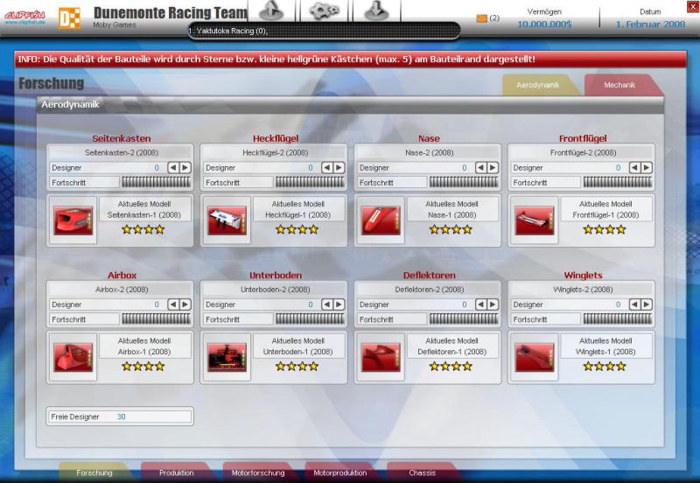
Task: Select the Airbox-1 part thumbnail
Action: [x=73, y=357]
